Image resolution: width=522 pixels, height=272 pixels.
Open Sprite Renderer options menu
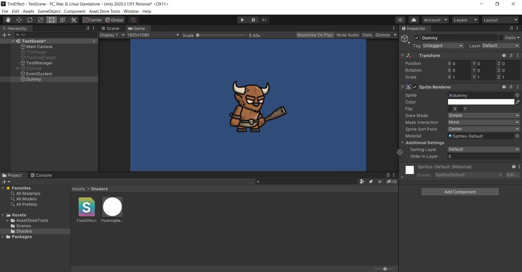point(518,87)
